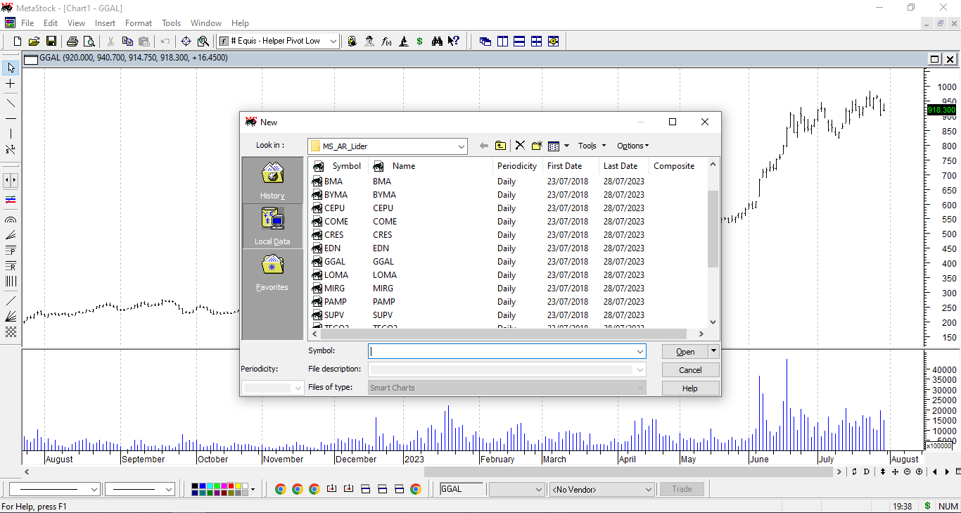The height and width of the screenshot is (513, 961).
Task: Click the Zoom magnifier toolbar icon
Action: tap(203, 42)
